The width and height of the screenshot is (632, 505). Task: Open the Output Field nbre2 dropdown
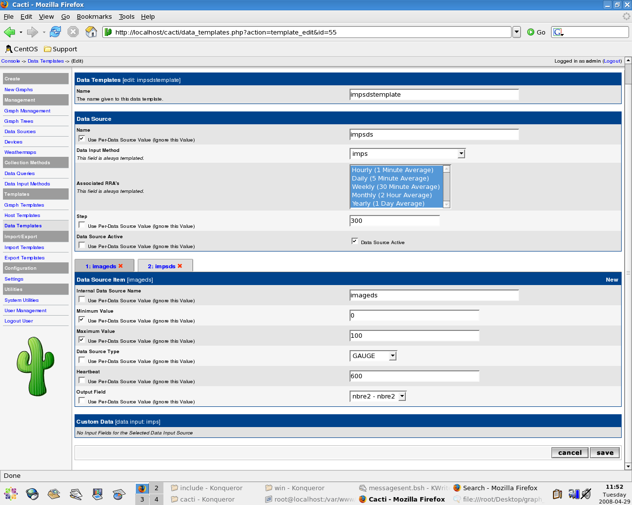[378, 397]
